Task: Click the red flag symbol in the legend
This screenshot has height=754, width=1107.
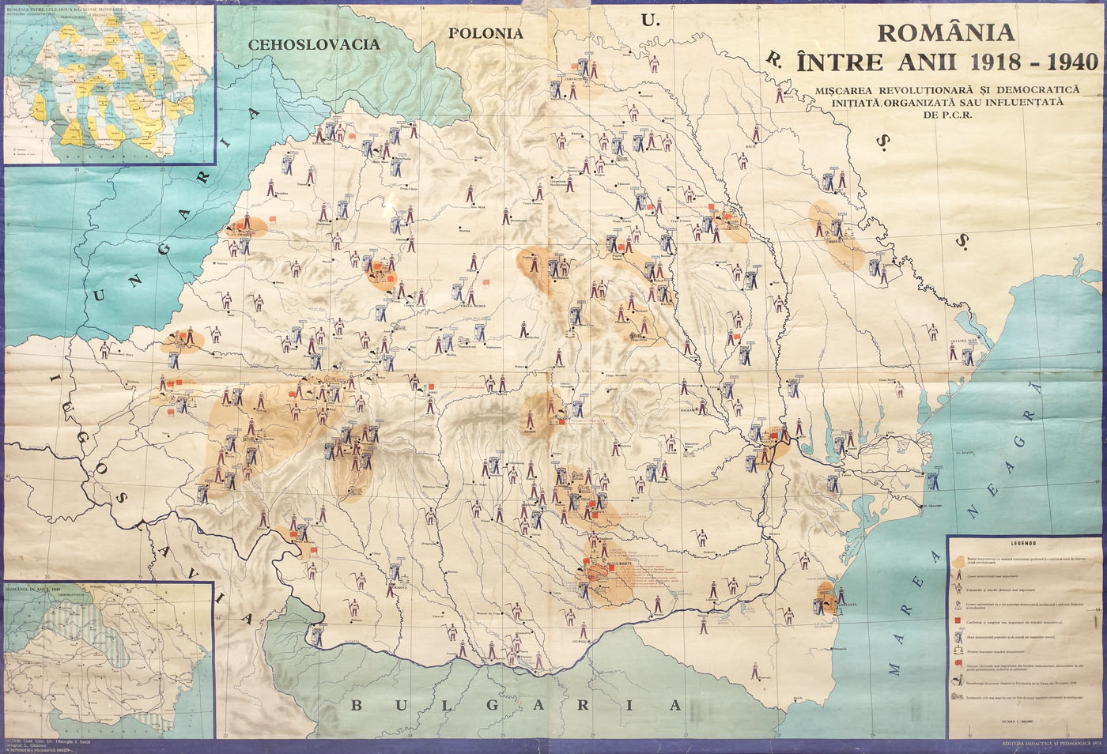Action: [x=958, y=664]
